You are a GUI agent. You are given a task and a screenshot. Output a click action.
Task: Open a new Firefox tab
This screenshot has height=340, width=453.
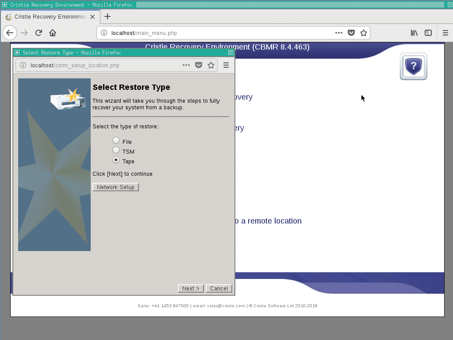tap(107, 16)
